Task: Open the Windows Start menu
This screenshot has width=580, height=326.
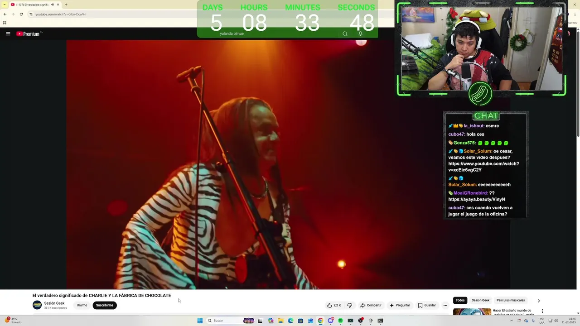Action: pyautogui.click(x=200, y=321)
